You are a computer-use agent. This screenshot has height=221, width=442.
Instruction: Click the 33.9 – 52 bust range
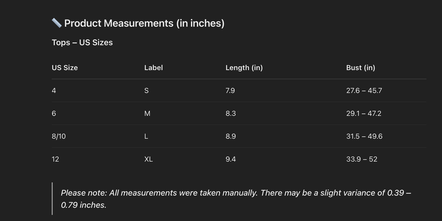pos(362,159)
